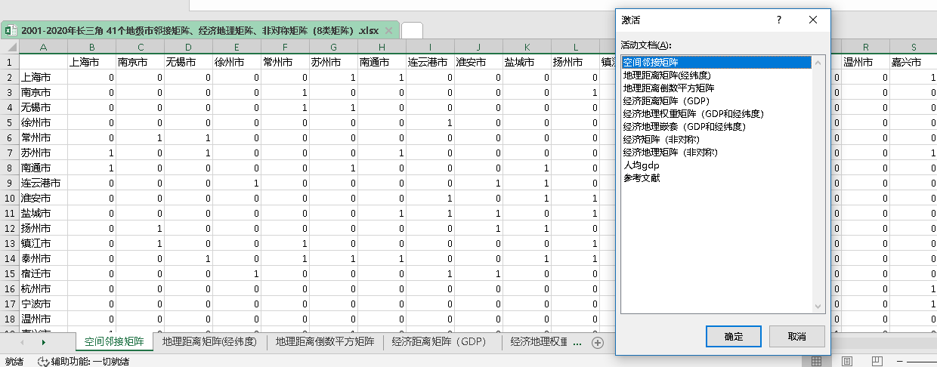Select row 1 header
Screen dimensions: 937x367
click(x=10, y=62)
